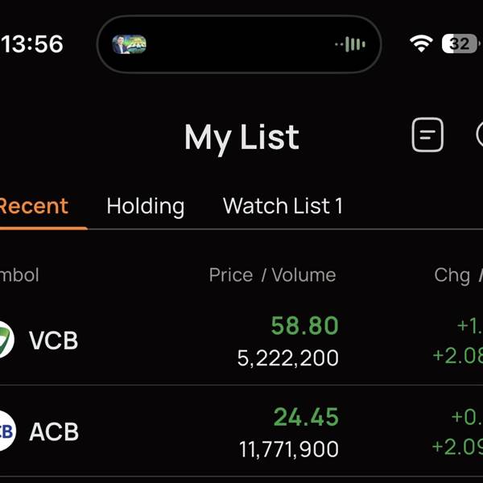Sort by the Chg column header

point(452,275)
